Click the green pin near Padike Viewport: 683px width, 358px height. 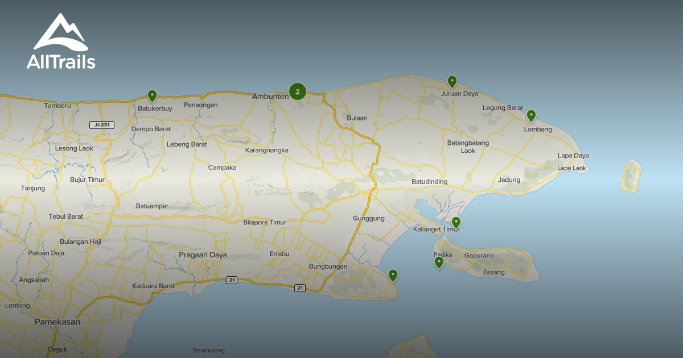click(439, 263)
